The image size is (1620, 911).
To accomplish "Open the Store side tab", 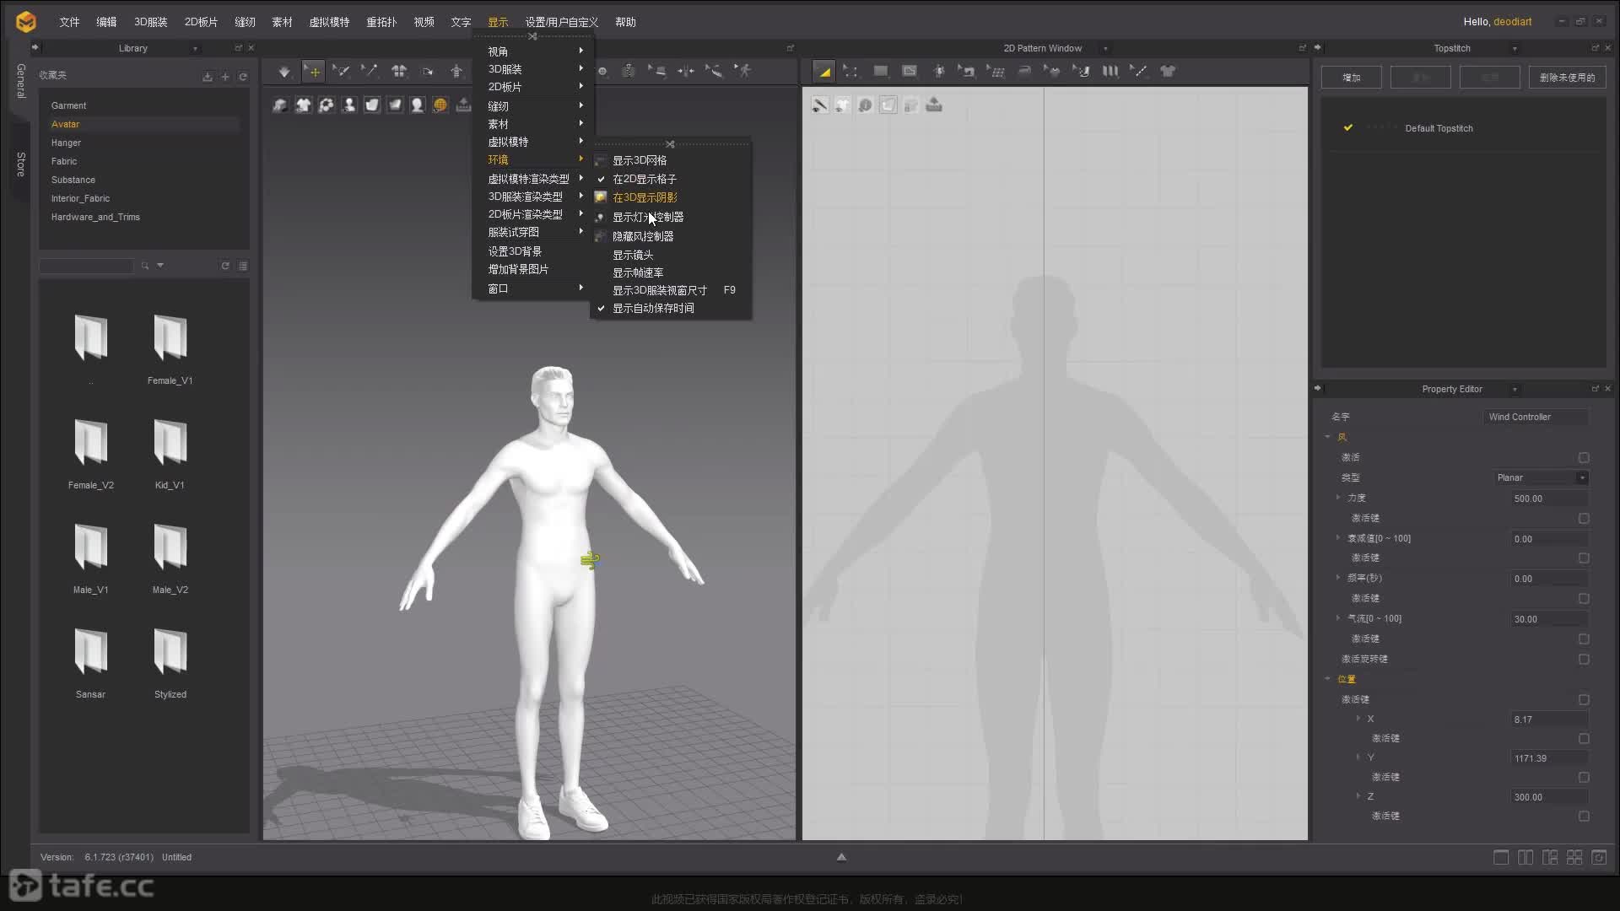I will (20, 164).
